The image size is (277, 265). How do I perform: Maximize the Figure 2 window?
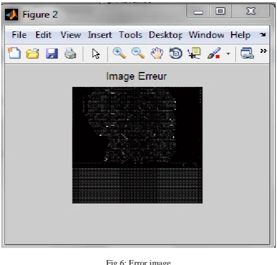221,12
